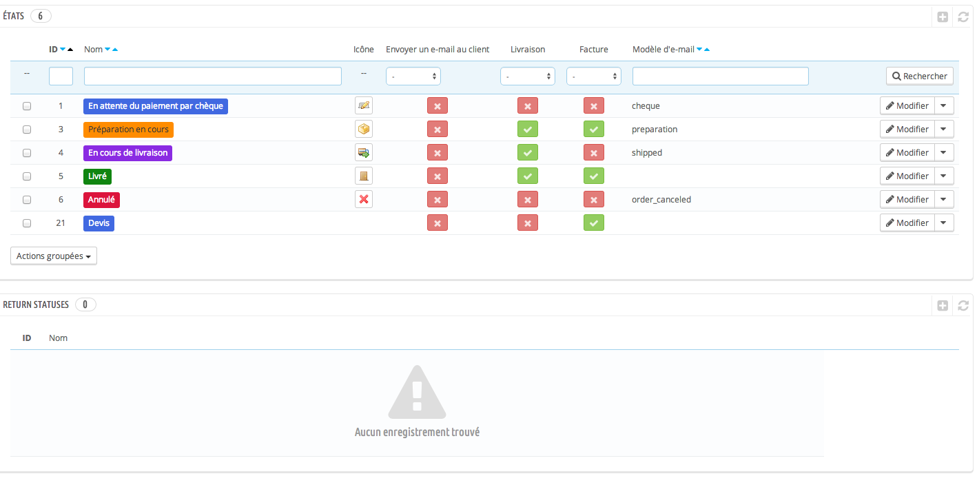Refresh the États list
977x496 pixels.
963,17
